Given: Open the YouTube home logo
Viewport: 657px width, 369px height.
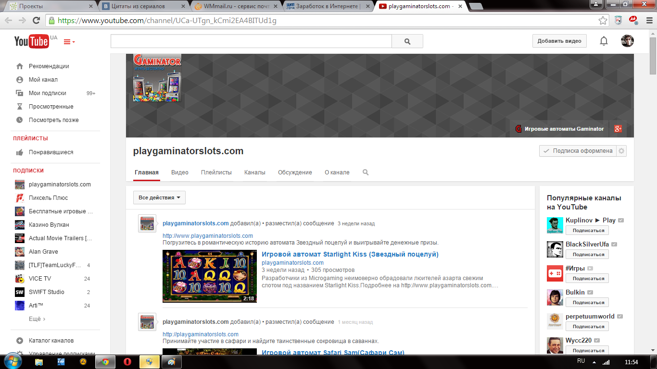Looking at the screenshot, I should pyautogui.click(x=31, y=41).
